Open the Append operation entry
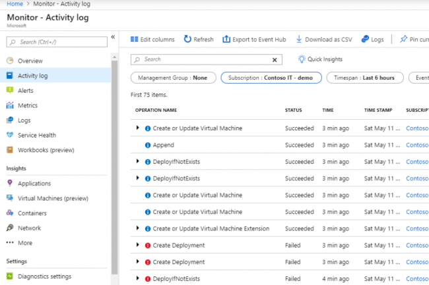 click(163, 145)
